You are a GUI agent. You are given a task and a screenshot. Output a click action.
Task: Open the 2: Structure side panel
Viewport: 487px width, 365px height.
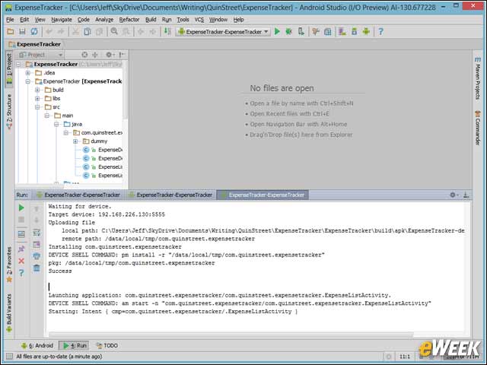(9, 112)
